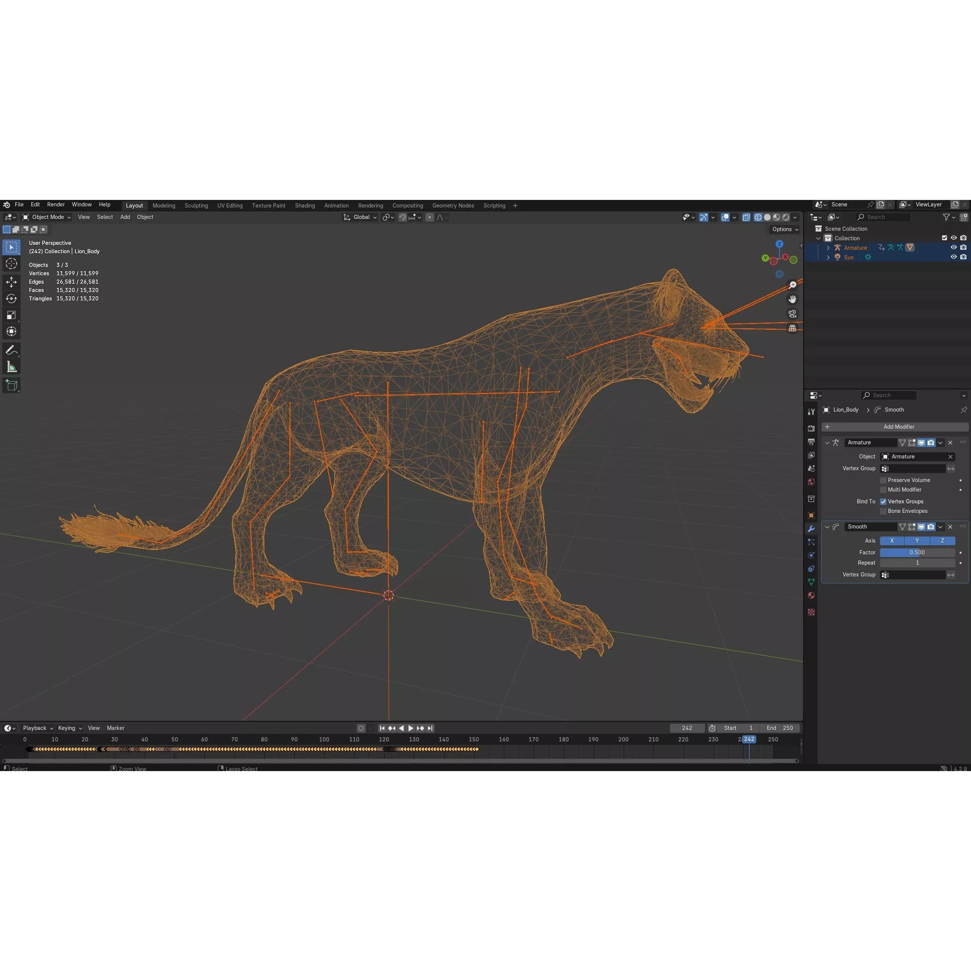This screenshot has height=971, width=971.
Task: Uncheck Vertex Groups under Bind To
Action: 883,501
